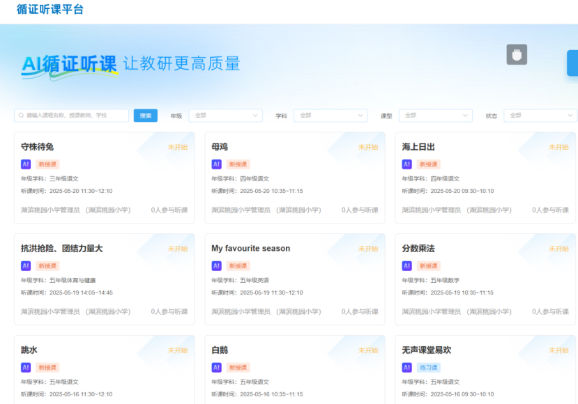Click time 2025-05-19 10:35~11:15

pyautogui.click(x=462, y=293)
